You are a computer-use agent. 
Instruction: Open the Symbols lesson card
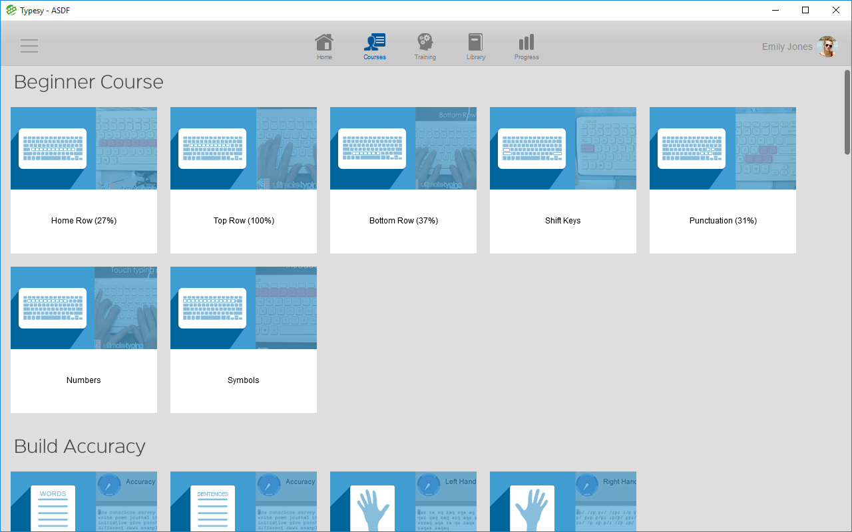244,340
